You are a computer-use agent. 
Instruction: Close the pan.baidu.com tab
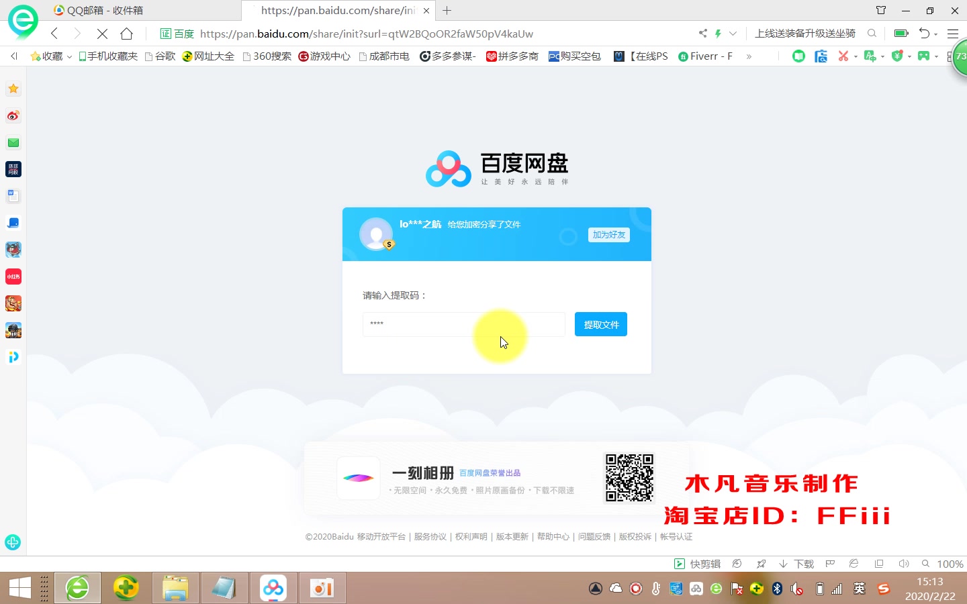[426, 10]
